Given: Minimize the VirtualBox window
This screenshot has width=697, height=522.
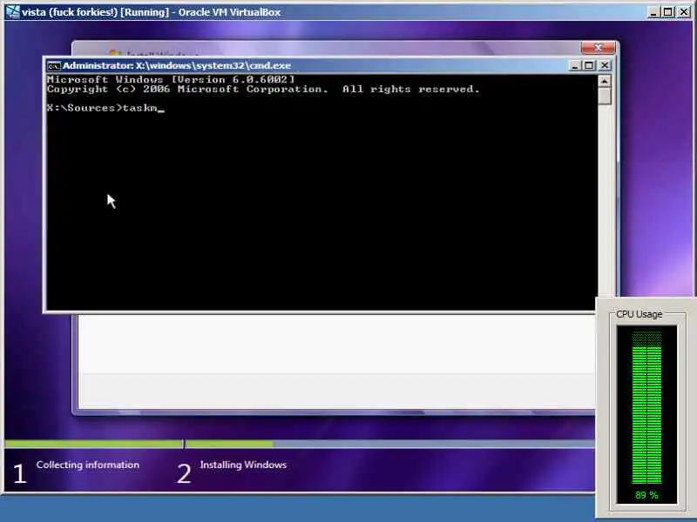Looking at the screenshot, I should pyautogui.click(x=653, y=12).
